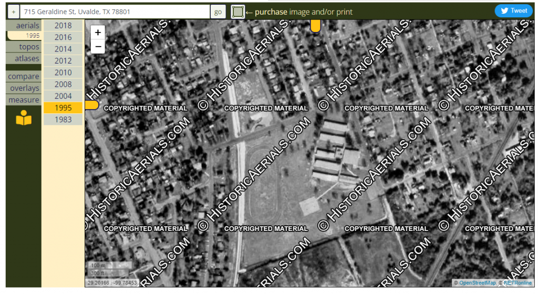Click the 300 ft scale bar label

click(98, 273)
